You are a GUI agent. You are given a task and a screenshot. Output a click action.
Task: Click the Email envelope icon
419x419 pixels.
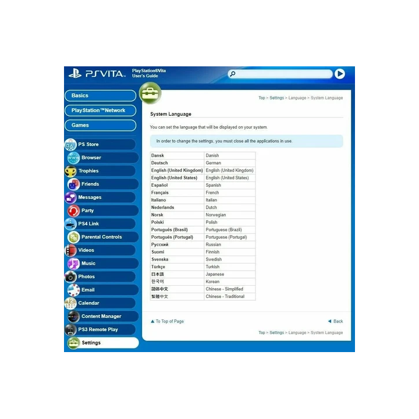[73, 290]
